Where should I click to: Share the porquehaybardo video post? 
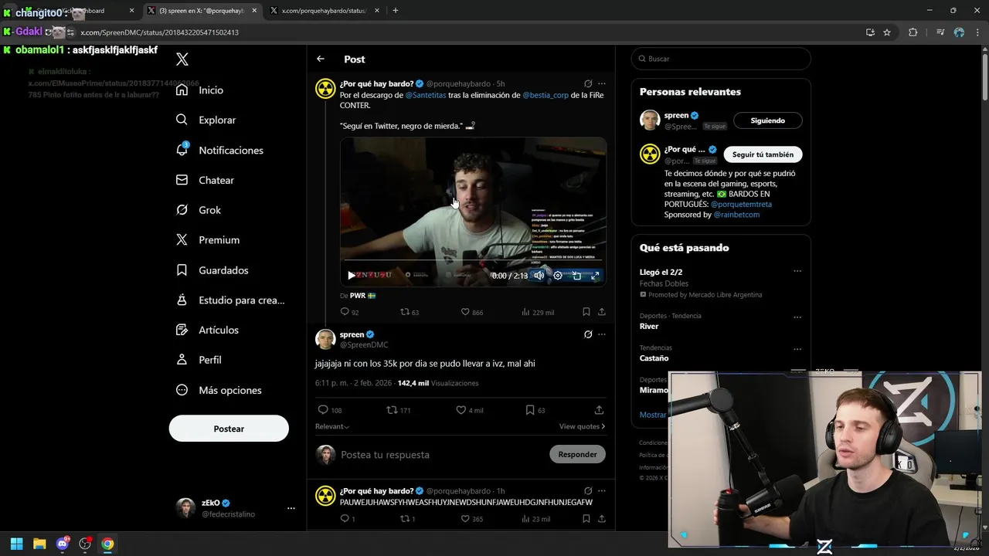coord(602,312)
